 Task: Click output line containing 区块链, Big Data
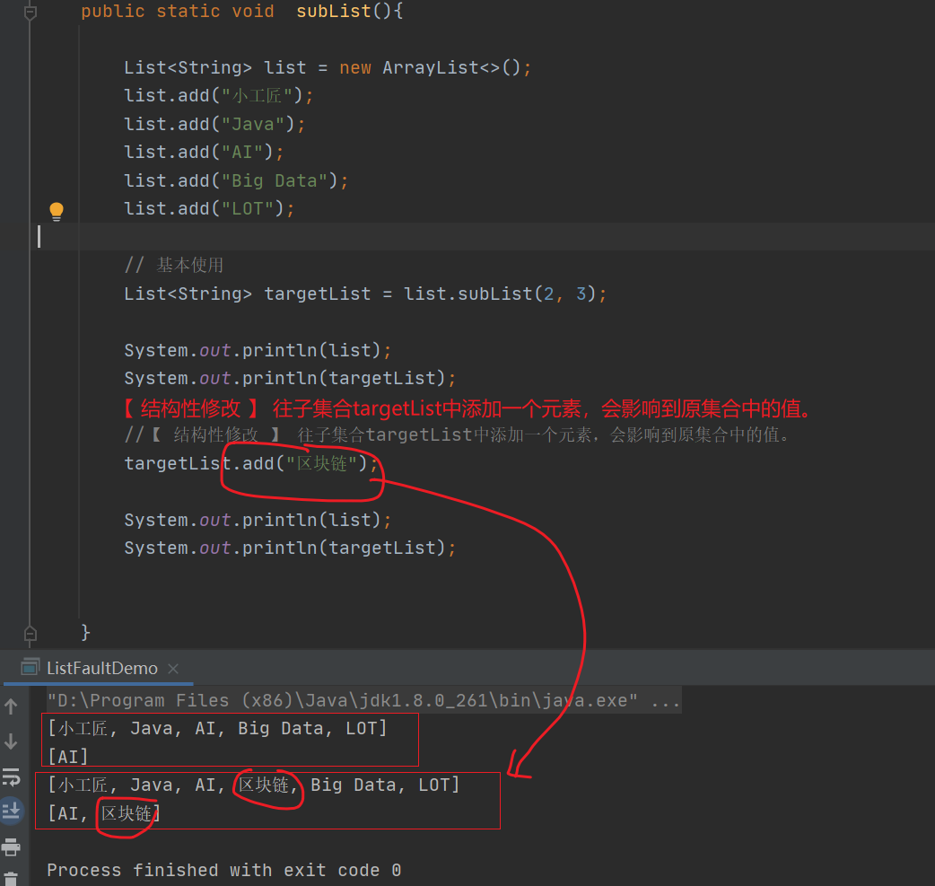point(254,785)
